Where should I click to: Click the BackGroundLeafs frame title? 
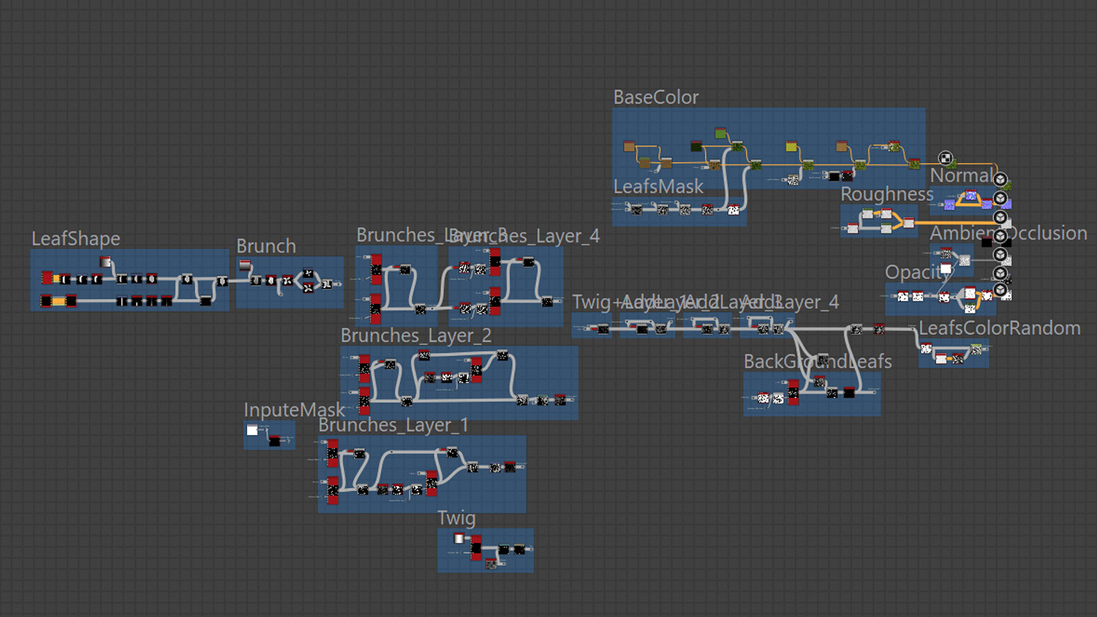[x=818, y=361]
